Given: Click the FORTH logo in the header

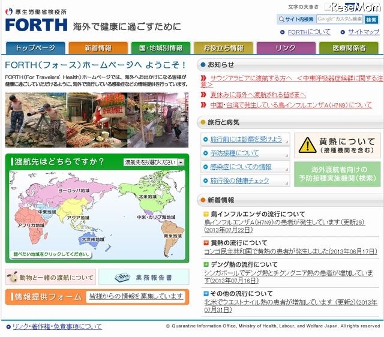Looking at the screenshot, I should [36, 25].
